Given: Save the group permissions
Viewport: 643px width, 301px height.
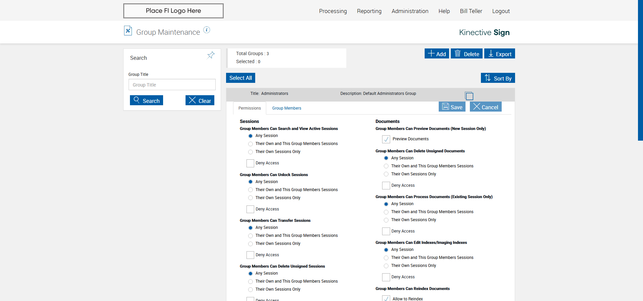Looking at the screenshot, I should [x=452, y=107].
